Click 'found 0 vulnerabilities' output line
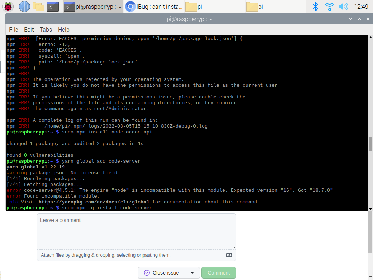 click(40, 155)
